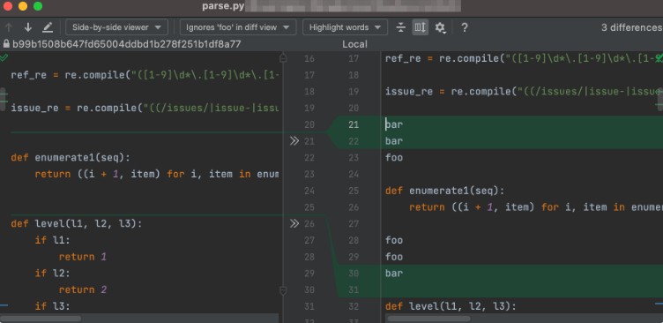Open diff settings gear icon

[440, 28]
